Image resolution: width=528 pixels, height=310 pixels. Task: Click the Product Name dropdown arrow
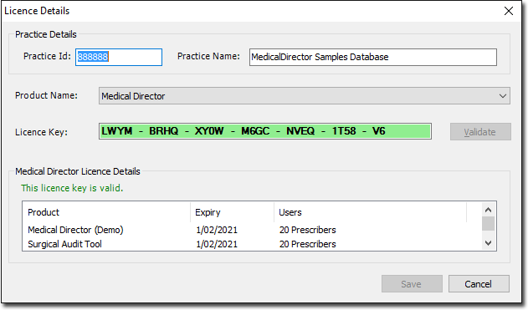pyautogui.click(x=502, y=96)
